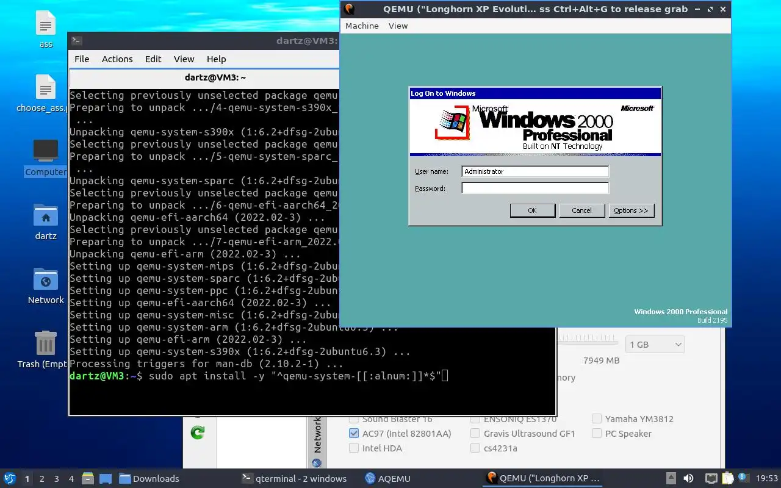Switch to workspace 4
The image size is (781, 488).
pyautogui.click(x=71, y=479)
